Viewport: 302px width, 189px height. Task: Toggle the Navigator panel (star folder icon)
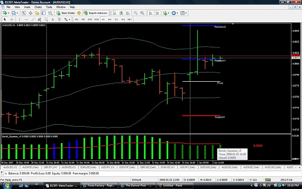click(37, 13)
